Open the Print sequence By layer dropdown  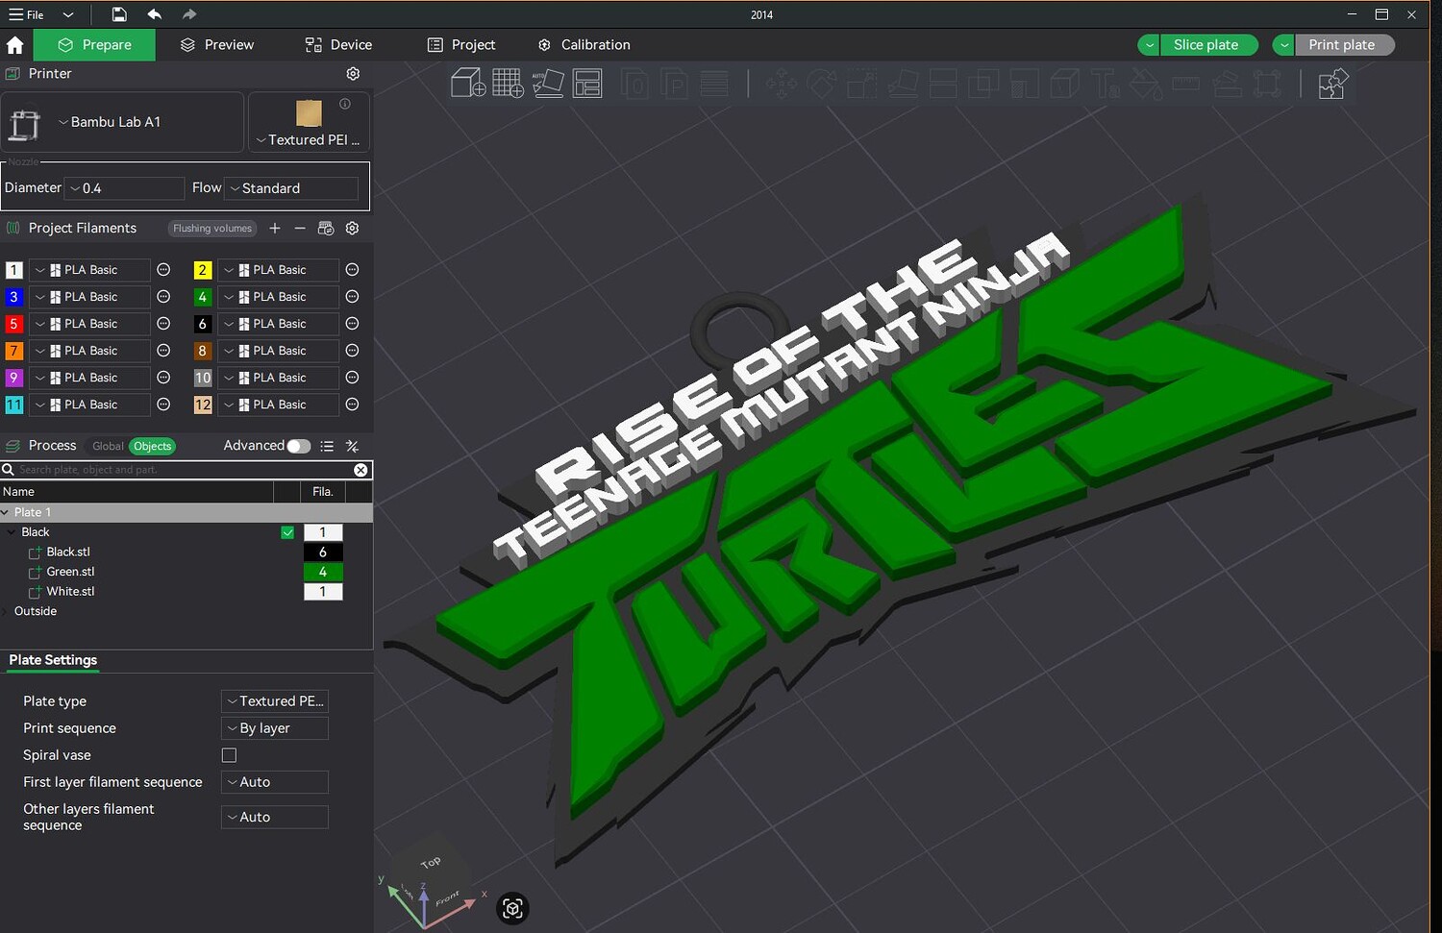[275, 728]
